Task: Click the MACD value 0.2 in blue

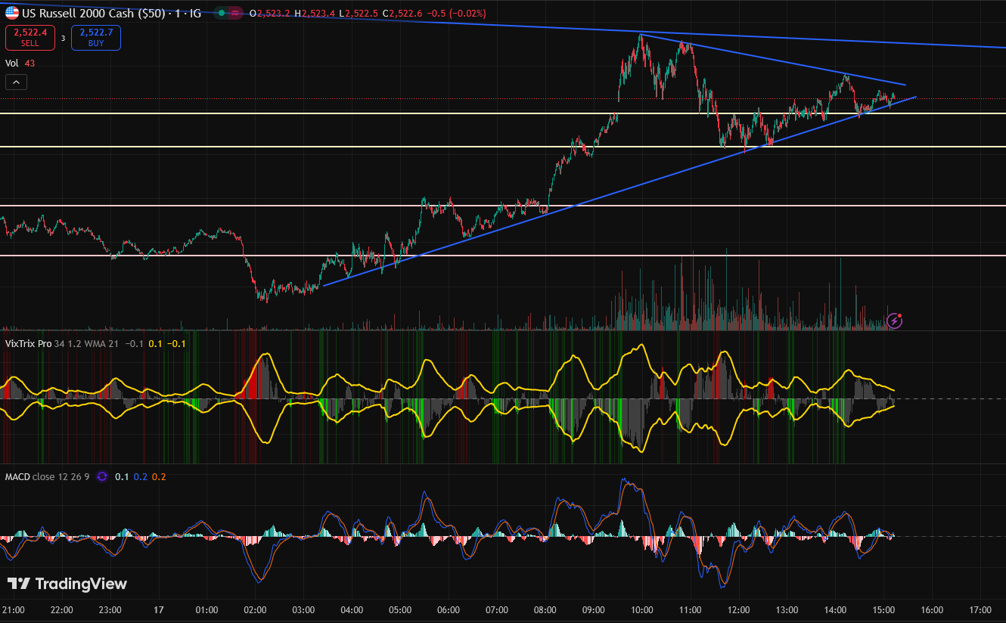Action: [141, 477]
